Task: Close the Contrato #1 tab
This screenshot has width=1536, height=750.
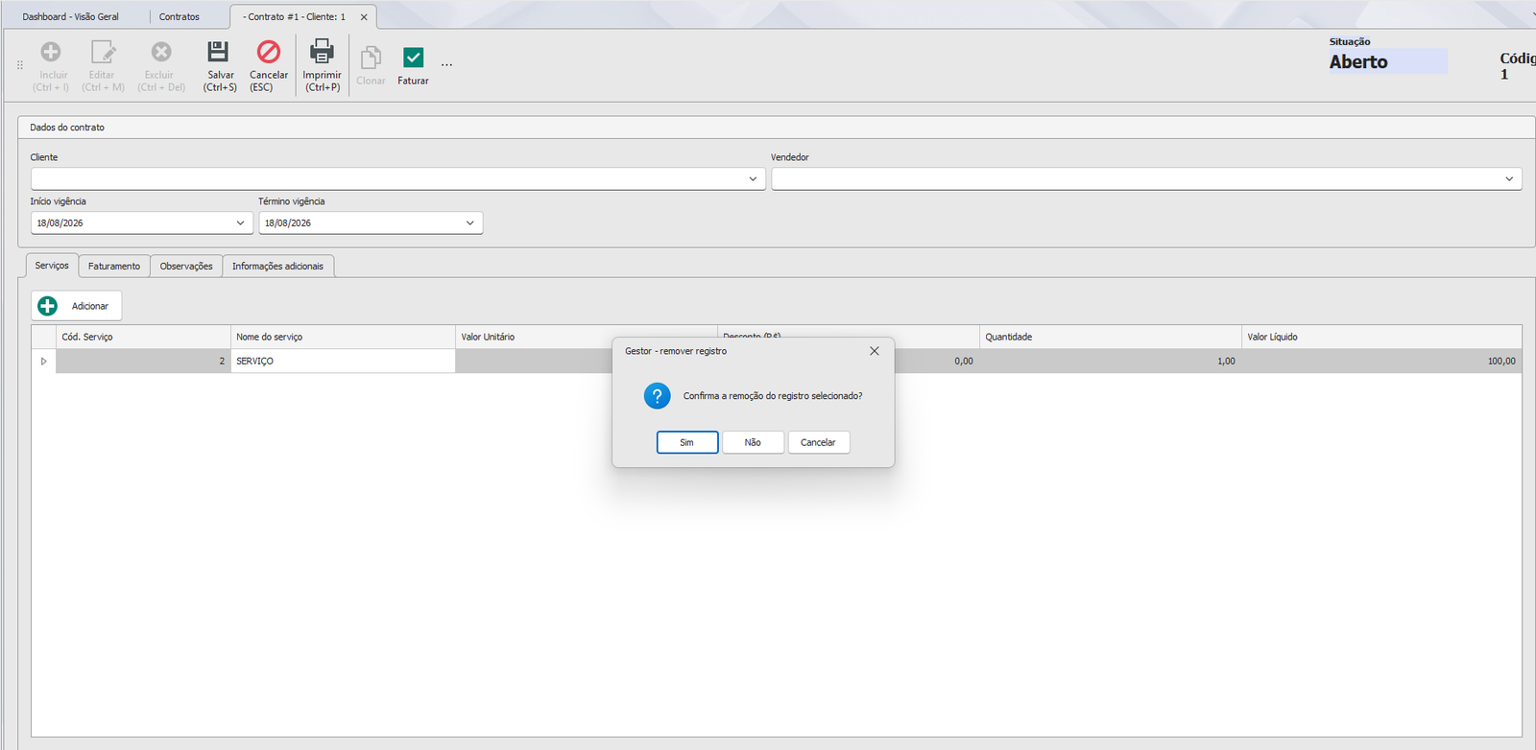Action: pos(364,17)
